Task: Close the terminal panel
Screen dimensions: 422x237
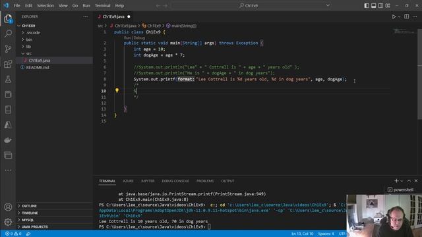Action: tap(416, 181)
